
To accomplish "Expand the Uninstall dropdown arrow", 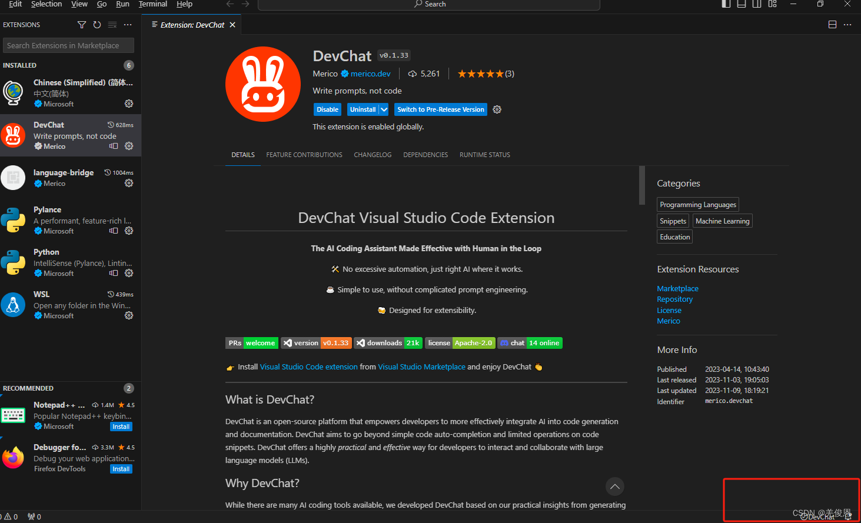I will click(x=384, y=109).
